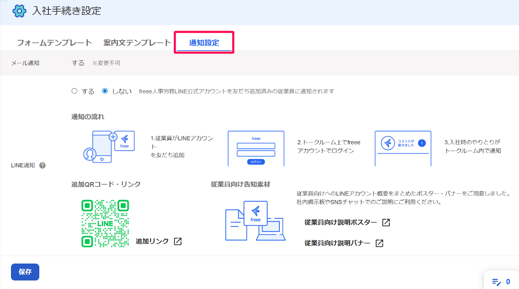The width and height of the screenshot is (519, 289).
Task: Click the gear icon beside 入社手続き設定
Action: coord(19,11)
